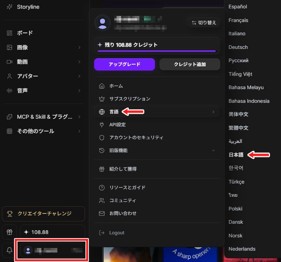Expand the MCP & Skill submenu chevron
The image size is (281, 262).
click(x=79, y=117)
